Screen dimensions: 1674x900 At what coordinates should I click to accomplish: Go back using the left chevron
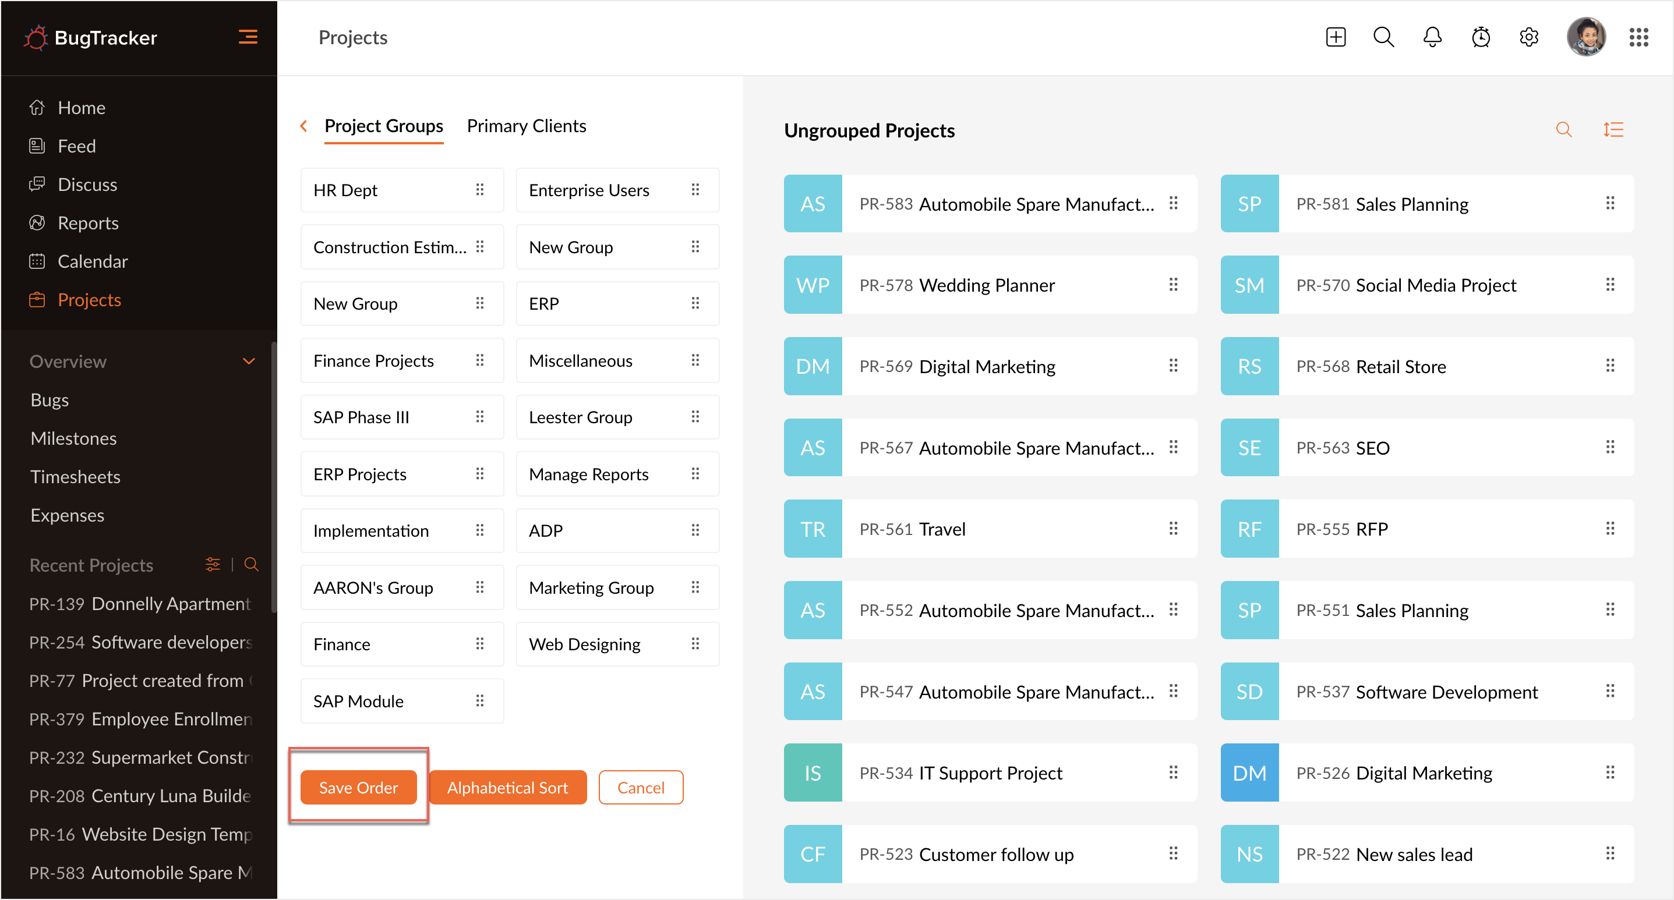pyautogui.click(x=303, y=126)
